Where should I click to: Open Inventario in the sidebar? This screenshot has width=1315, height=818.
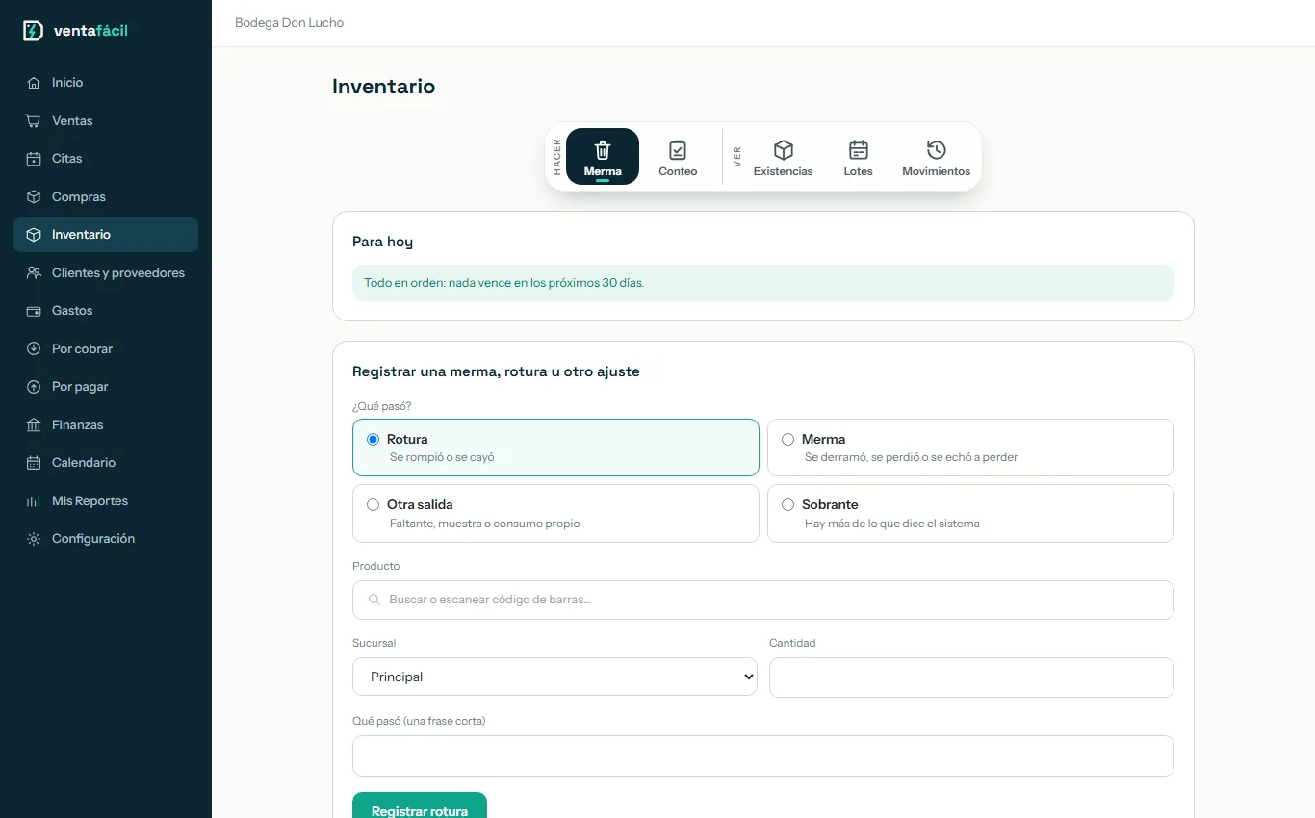pos(106,235)
